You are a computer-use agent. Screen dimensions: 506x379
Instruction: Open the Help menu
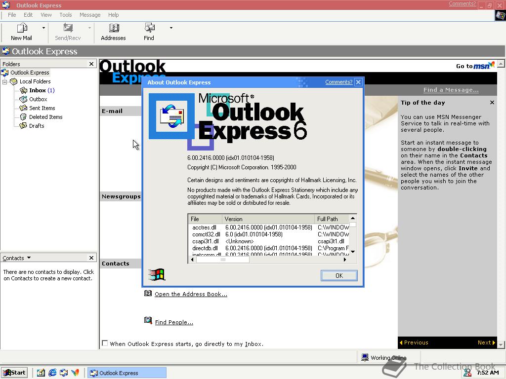(113, 15)
